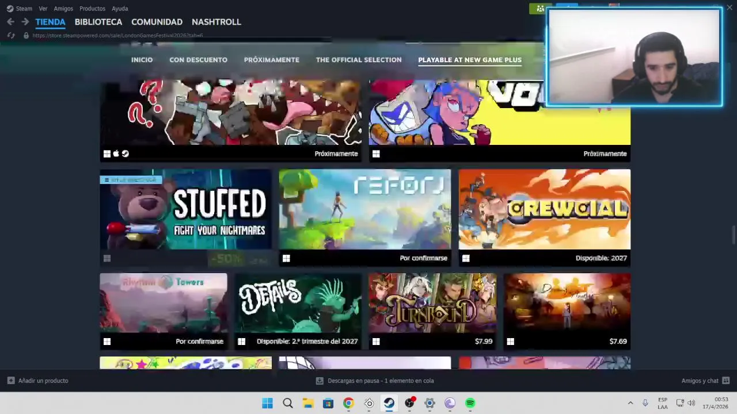The image size is (737, 414).
Task: Select the PRÓXIMAMENTE tab
Action: (271, 60)
